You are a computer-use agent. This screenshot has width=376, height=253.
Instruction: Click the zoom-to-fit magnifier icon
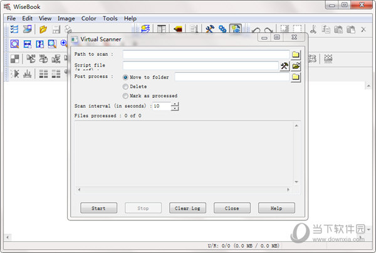pyautogui.click(x=14, y=44)
